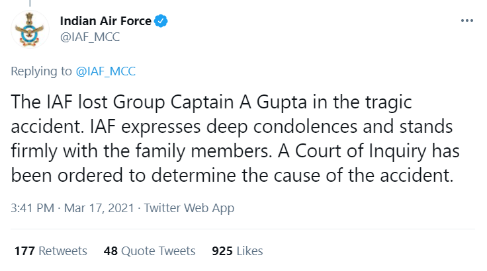Click the Mar 17, 2021 date
Screen dimensions: 487x271
coord(101,208)
